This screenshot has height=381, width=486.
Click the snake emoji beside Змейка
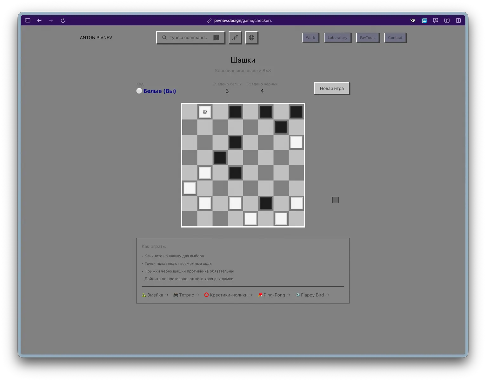(x=143, y=295)
